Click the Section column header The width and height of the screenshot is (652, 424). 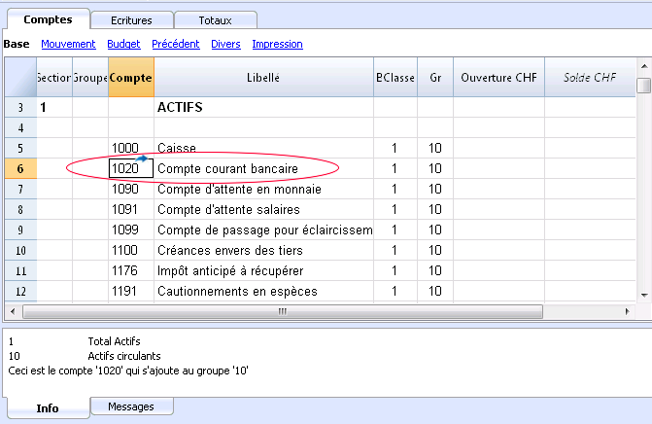click(x=54, y=78)
